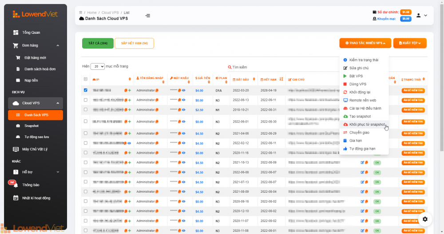Check the row starting 2020-11-16
444x234 pixels.
pyautogui.click(x=86, y=153)
